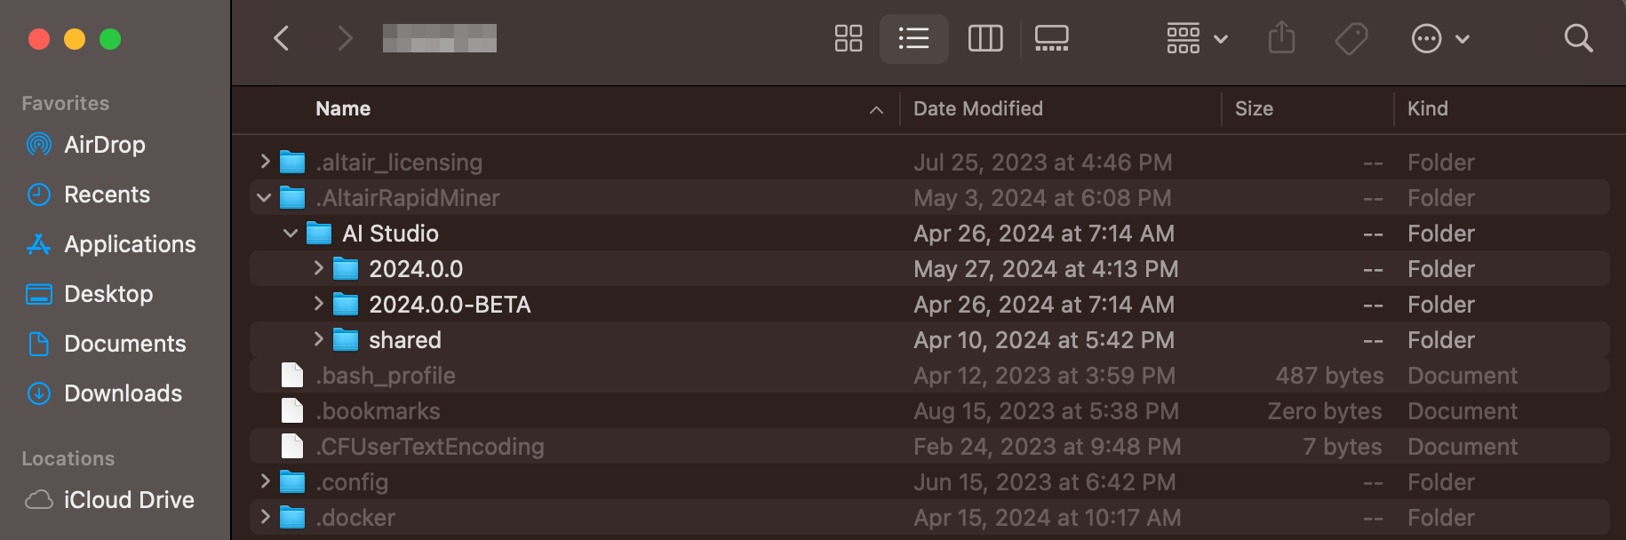Sort files by Date Modified

coord(977,108)
